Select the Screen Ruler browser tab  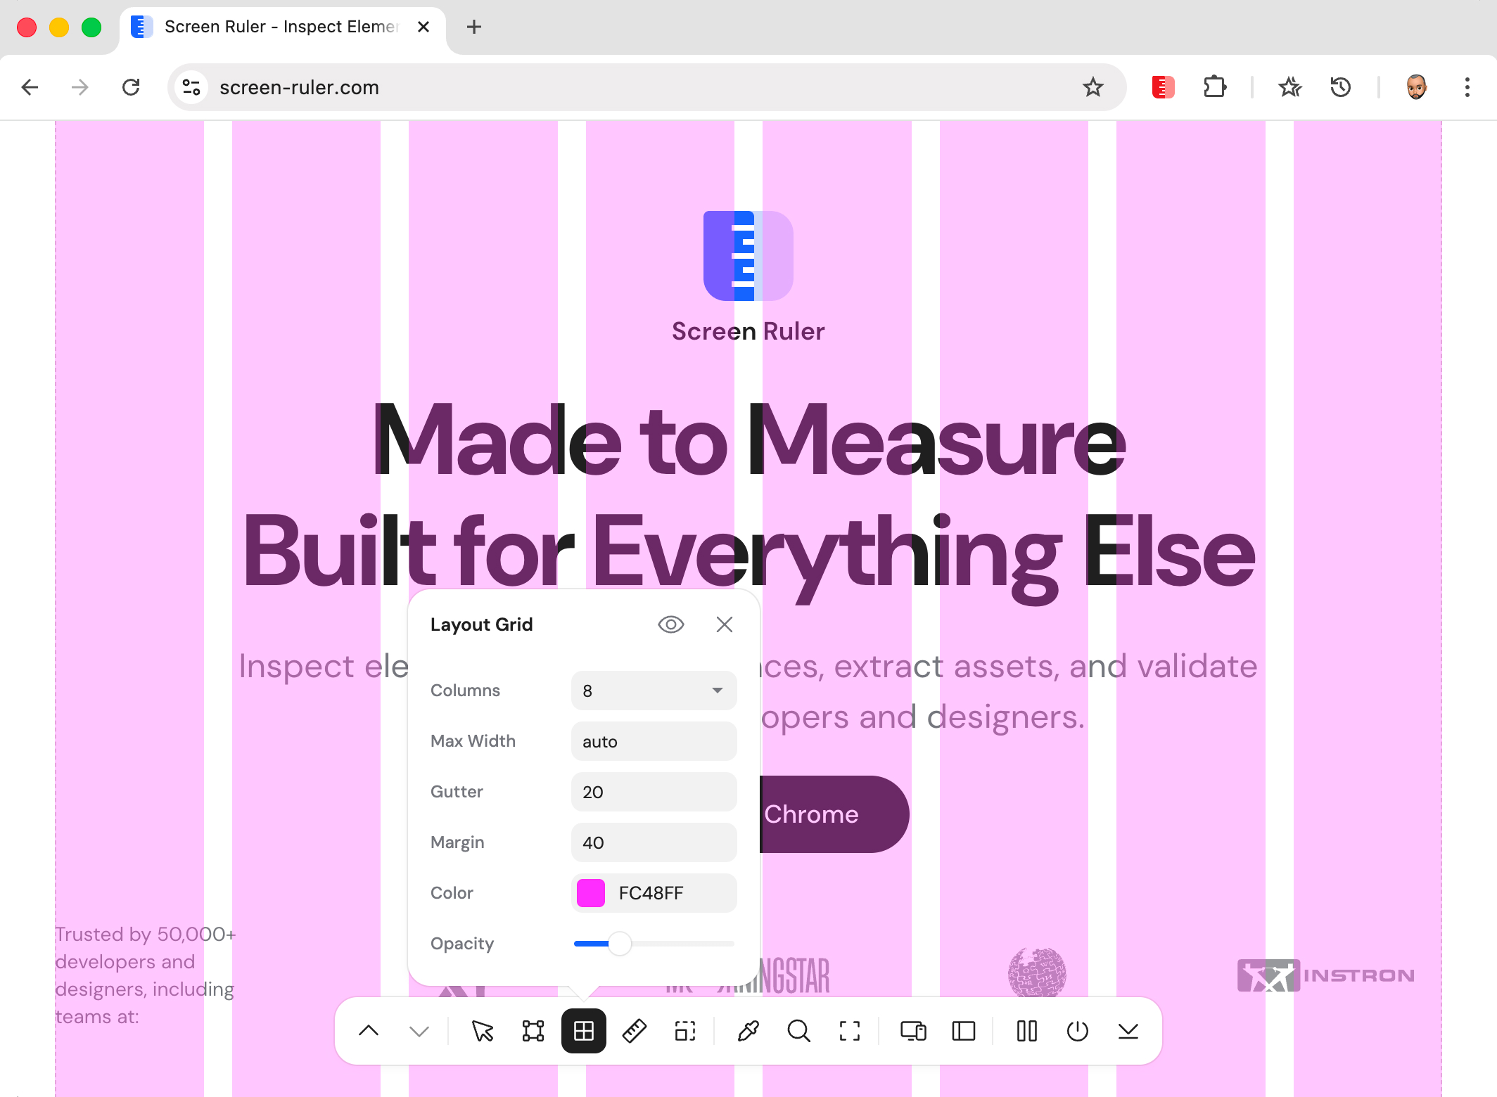pos(281,27)
